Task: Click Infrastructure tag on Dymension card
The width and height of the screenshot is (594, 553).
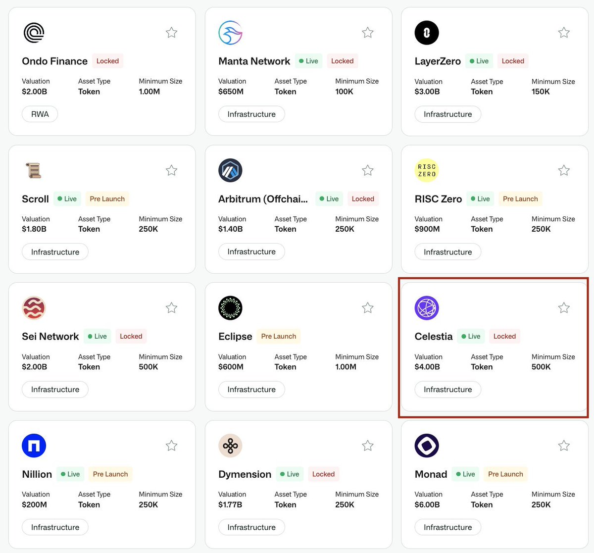Action: [x=251, y=527]
